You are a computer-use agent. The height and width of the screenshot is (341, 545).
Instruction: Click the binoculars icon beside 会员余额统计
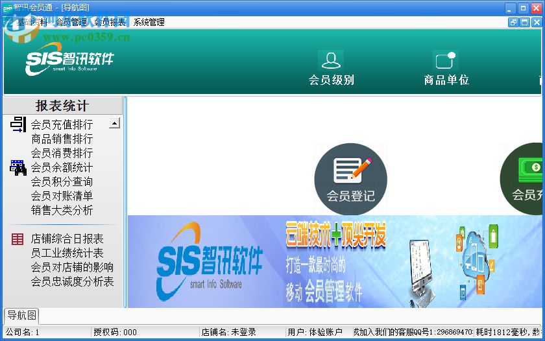click(x=18, y=168)
